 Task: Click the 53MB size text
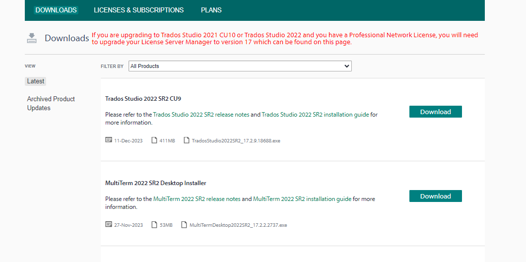pos(166,225)
